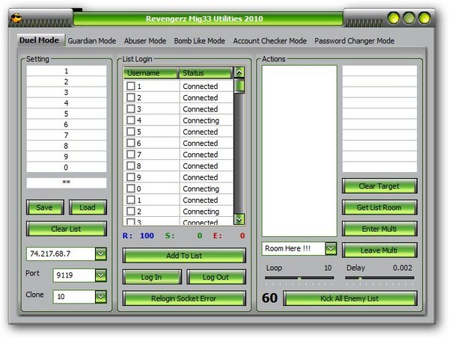Click the Enter Multi button
This screenshot has height=338, width=449.
click(x=379, y=229)
